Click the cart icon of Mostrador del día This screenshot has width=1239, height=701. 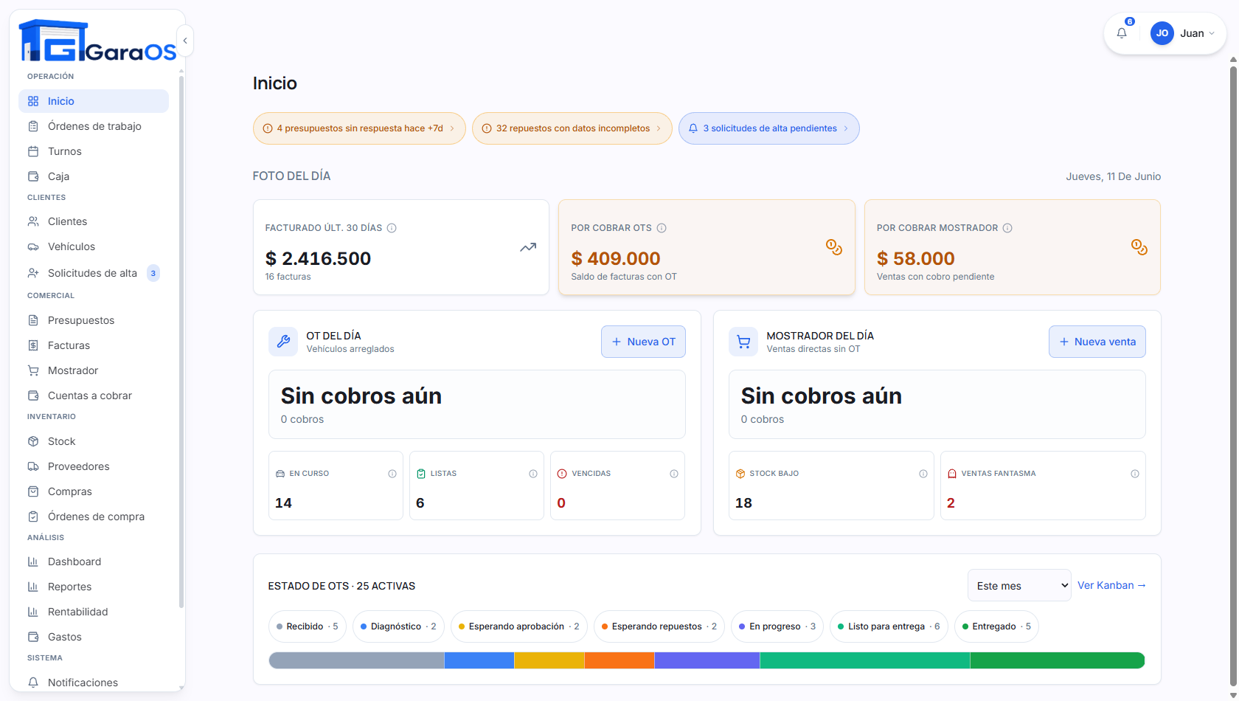click(x=743, y=342)
